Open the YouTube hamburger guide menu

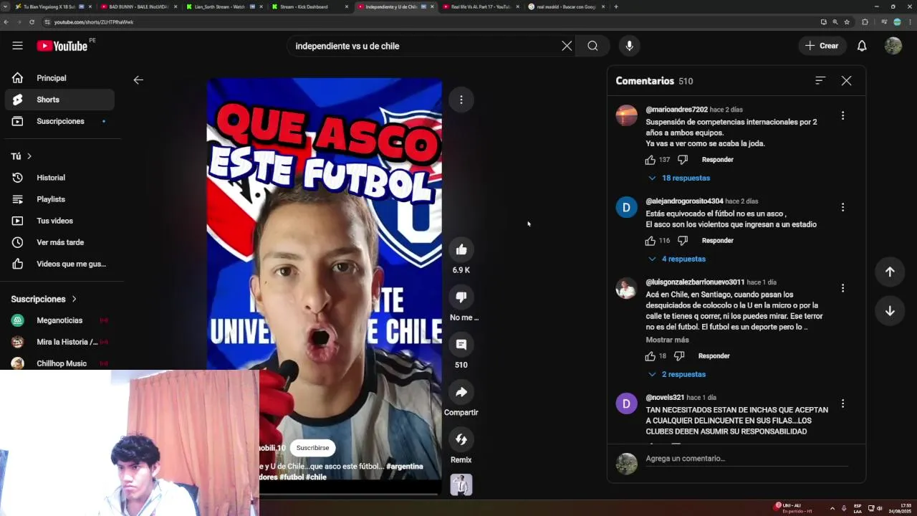[17, 46]
